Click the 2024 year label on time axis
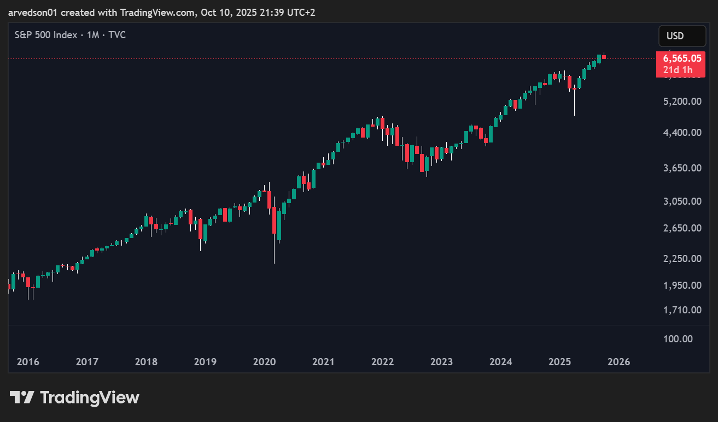The width and height of the screenshot is (718, 422). coord(501,362)
